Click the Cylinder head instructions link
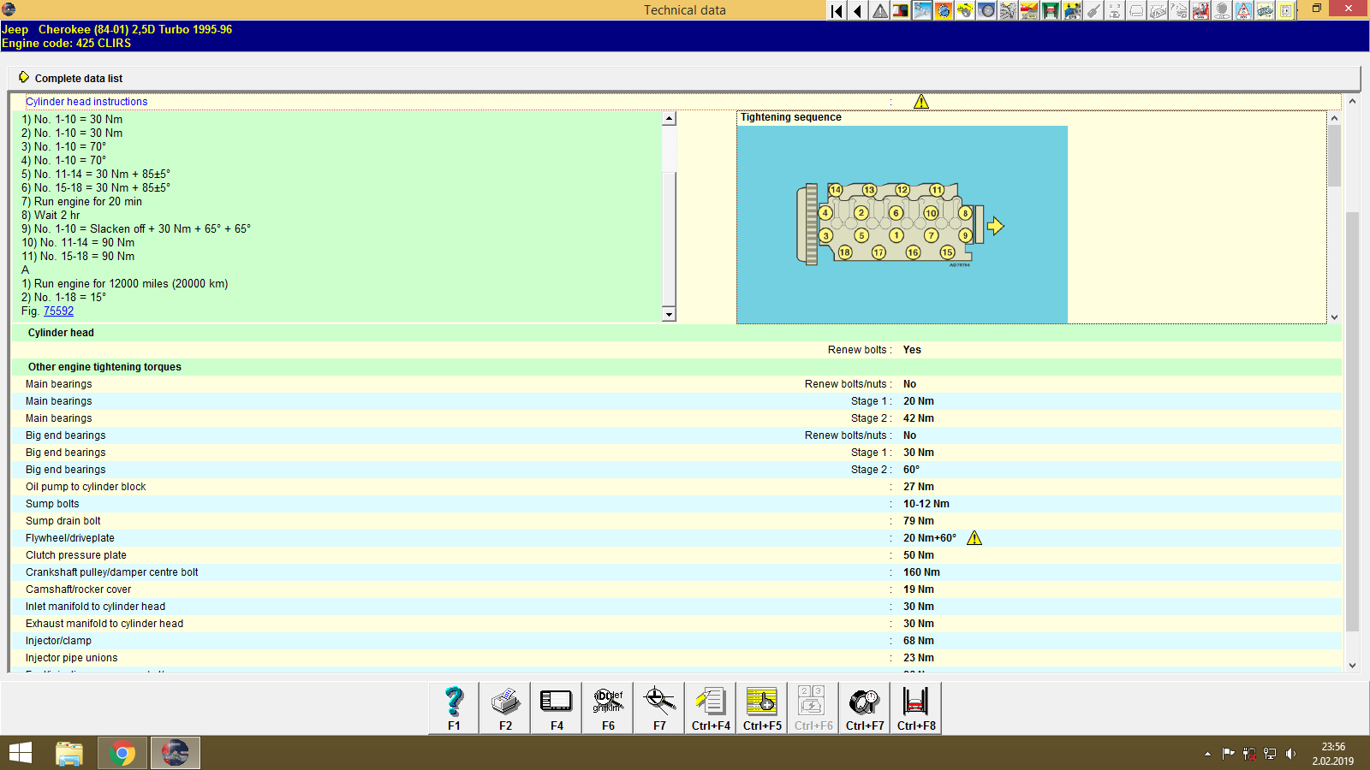 click(x=86, y=101)
